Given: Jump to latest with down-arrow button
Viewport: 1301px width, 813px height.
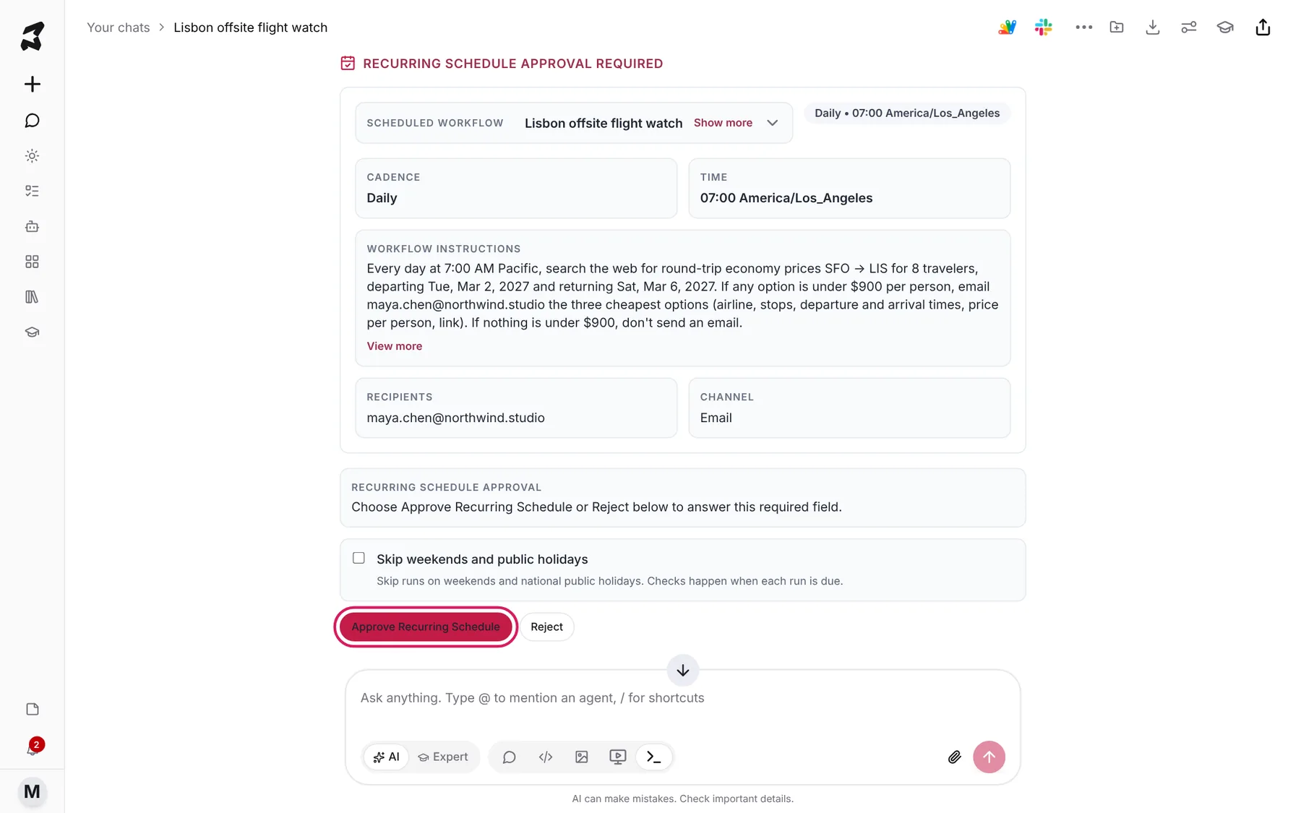Looking at the screenshot, I should tap(682, 671).
